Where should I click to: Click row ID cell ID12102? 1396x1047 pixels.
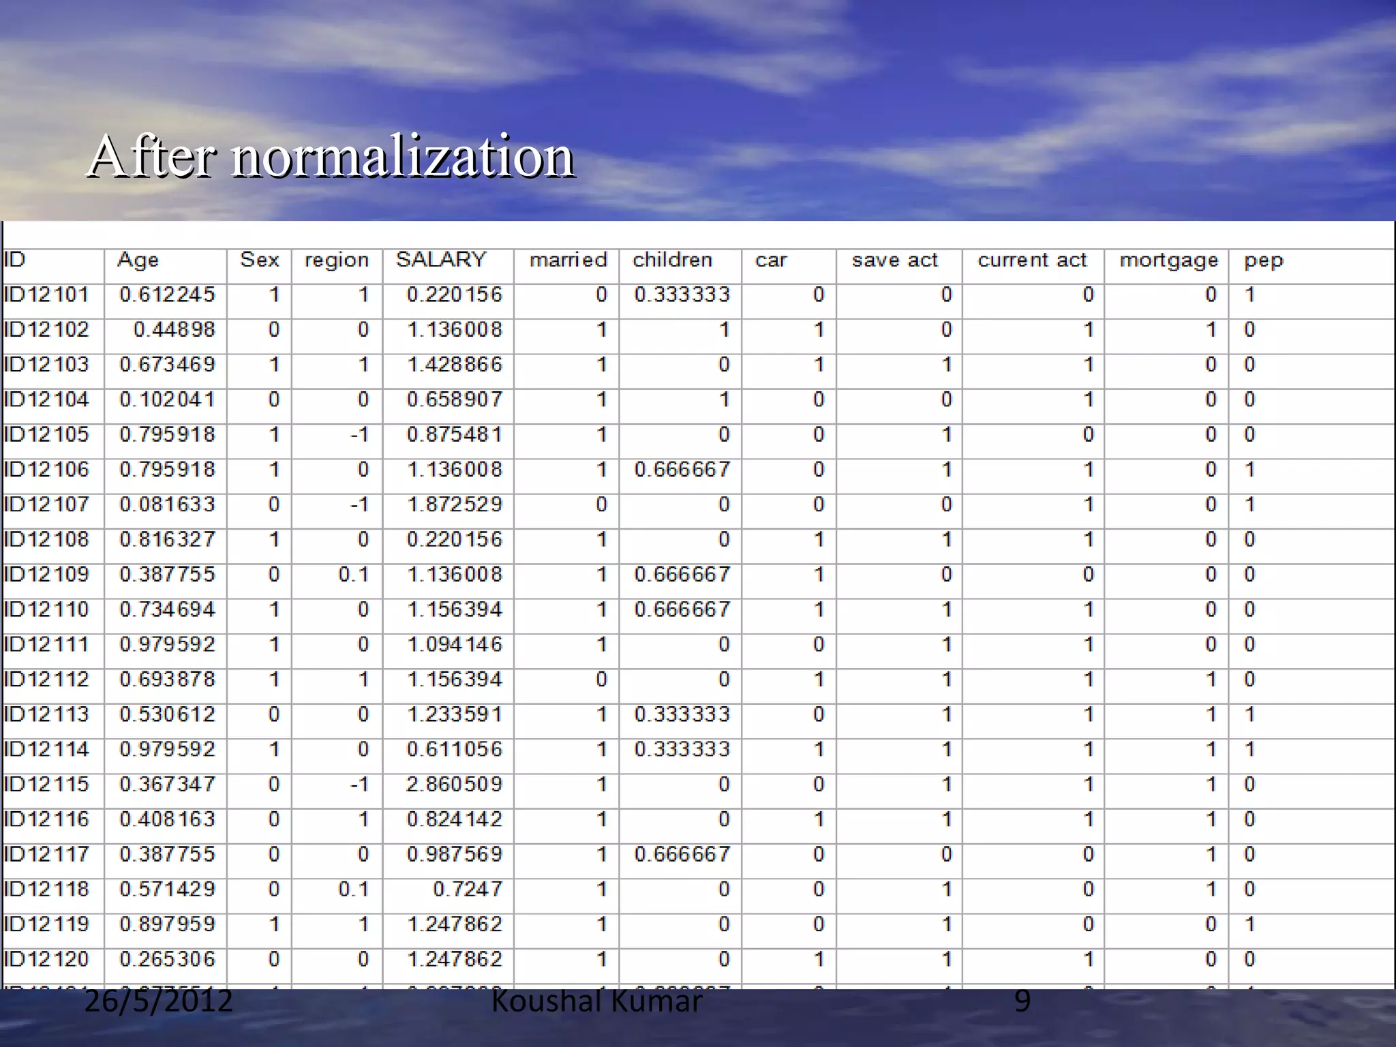click(46, 330)
